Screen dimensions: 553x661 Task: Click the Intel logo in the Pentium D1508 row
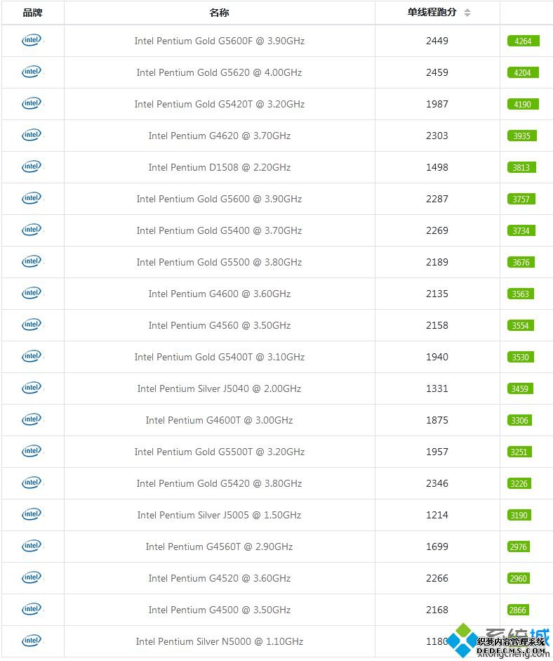pos(32,167)
